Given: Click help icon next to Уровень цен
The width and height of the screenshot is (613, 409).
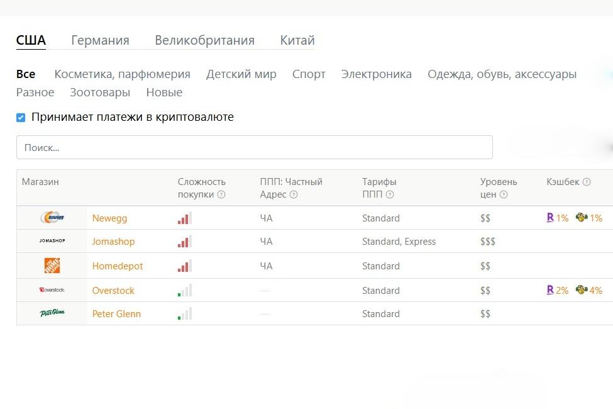Looking at the screenshot, I should click(x=504, y=195).
